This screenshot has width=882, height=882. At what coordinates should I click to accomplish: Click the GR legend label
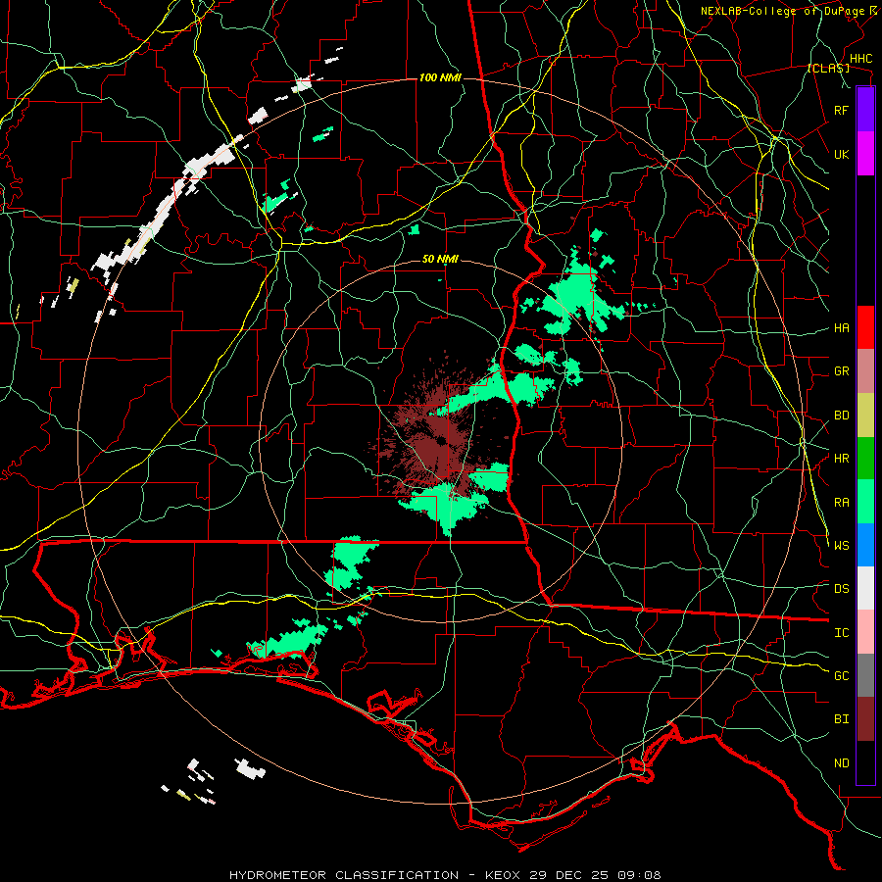pos(841,371)
